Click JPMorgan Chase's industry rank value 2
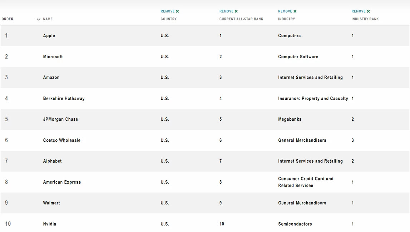 pyautogui.click(x=353, y=119)
